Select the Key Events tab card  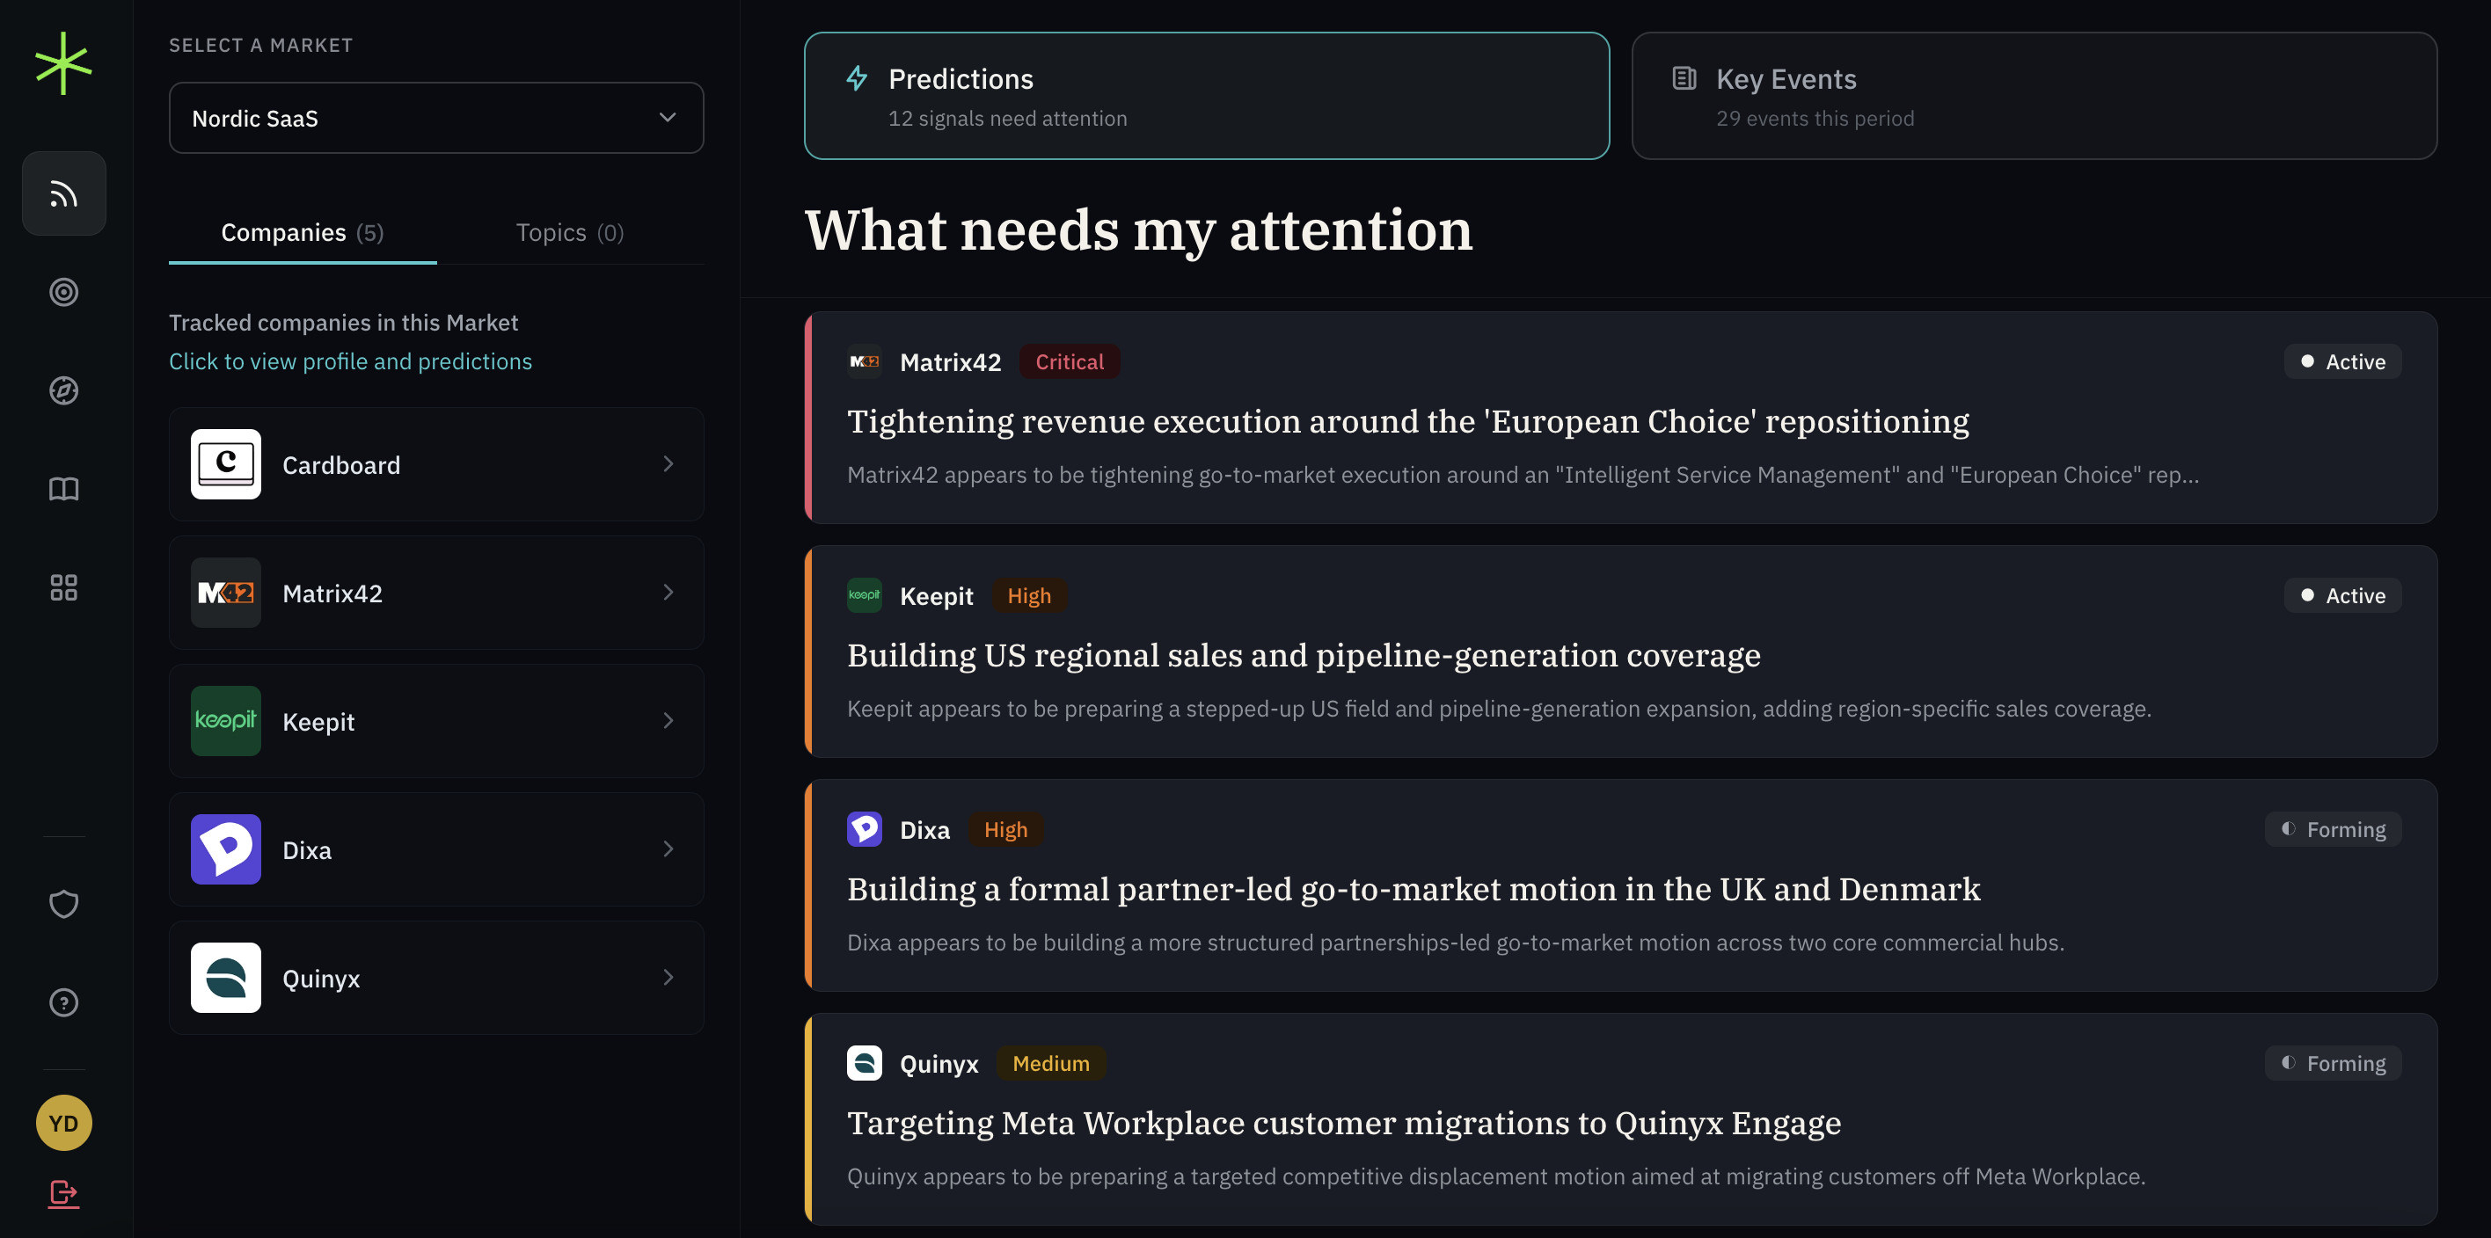2034,96
